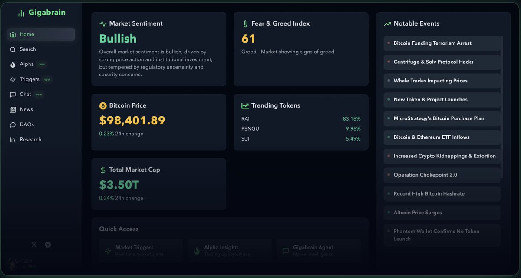Open Centrifuge & Solv Protocol Hacks event
521x278 pixels.
[442, 62]
